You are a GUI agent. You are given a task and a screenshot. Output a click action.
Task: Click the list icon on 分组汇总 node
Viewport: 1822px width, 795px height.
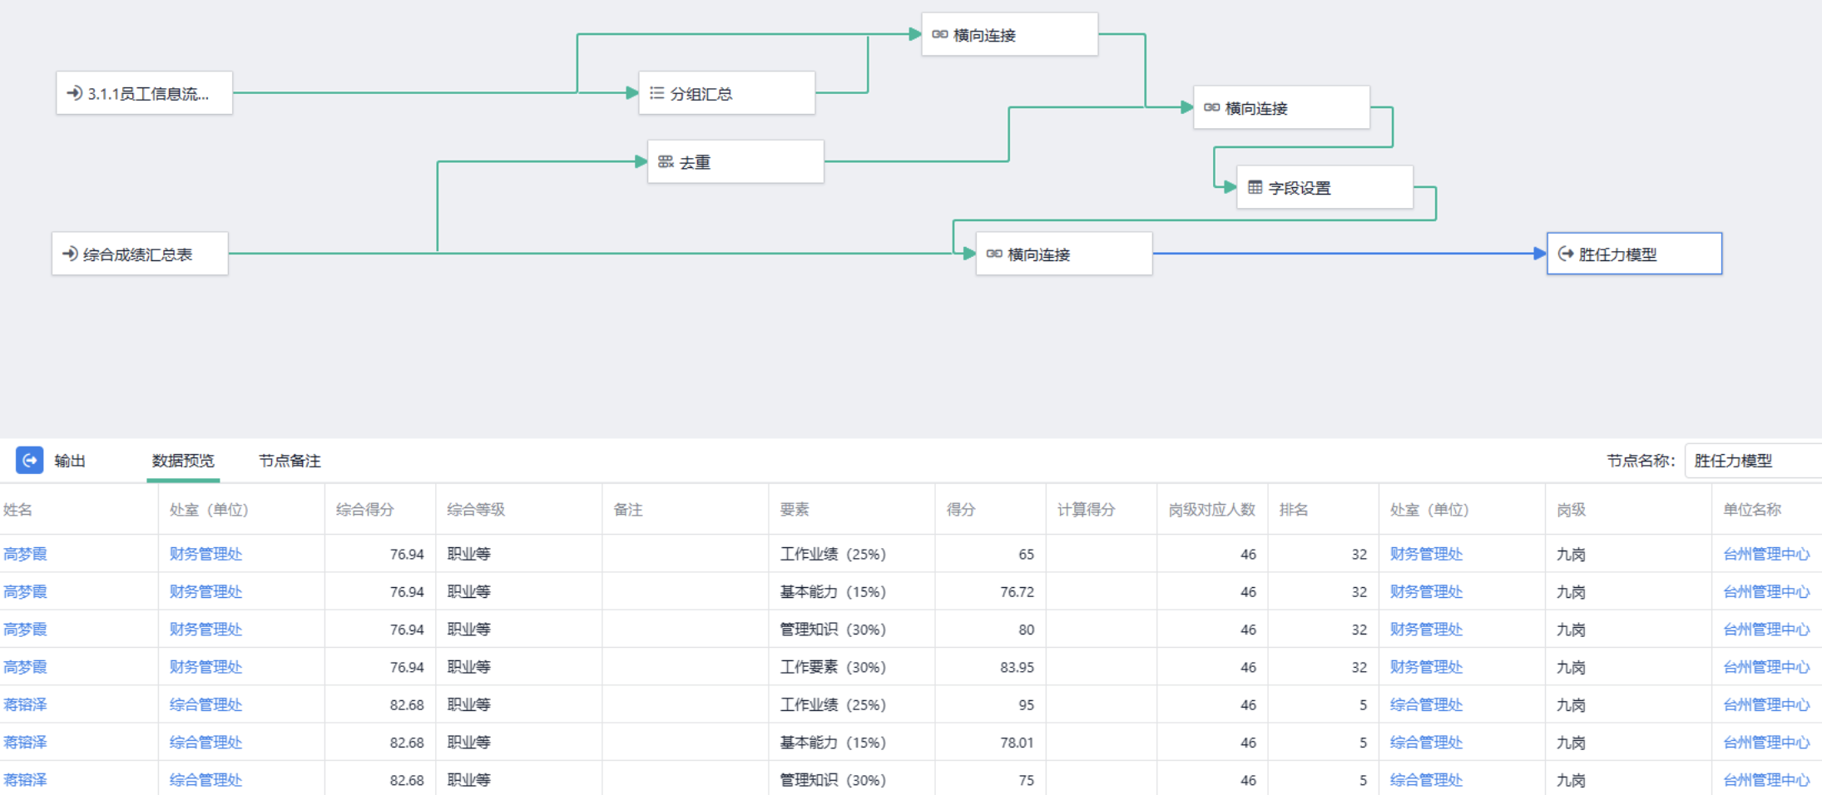[x=656, y=93]
